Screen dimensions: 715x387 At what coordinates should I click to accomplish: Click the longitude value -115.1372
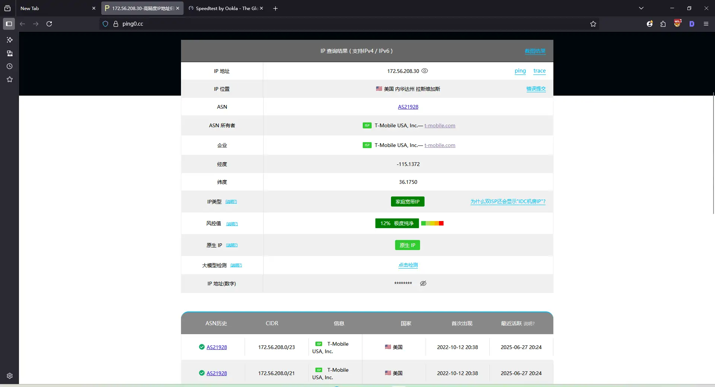tap(408, 164)
